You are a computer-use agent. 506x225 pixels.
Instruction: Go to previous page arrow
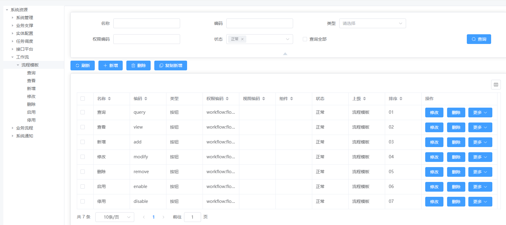(144, 217)
